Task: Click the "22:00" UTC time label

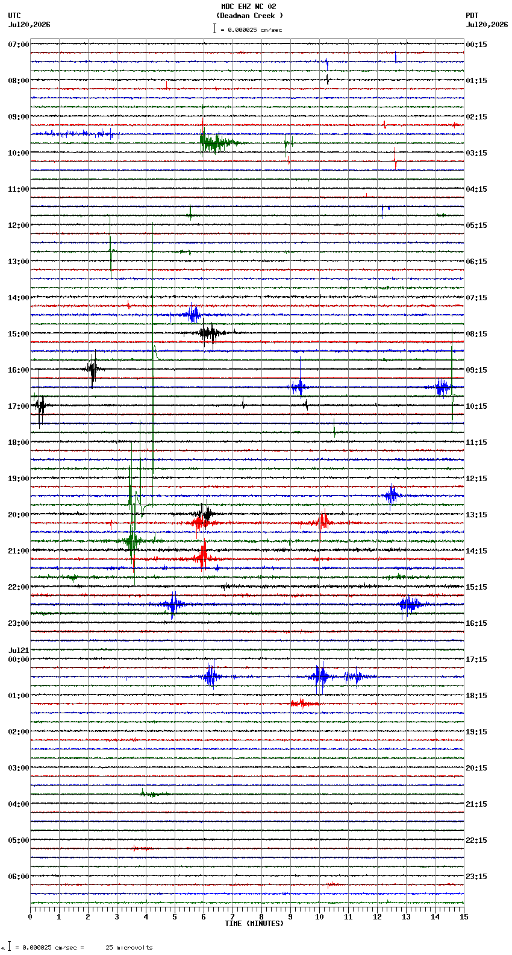Action: [19, 587]
